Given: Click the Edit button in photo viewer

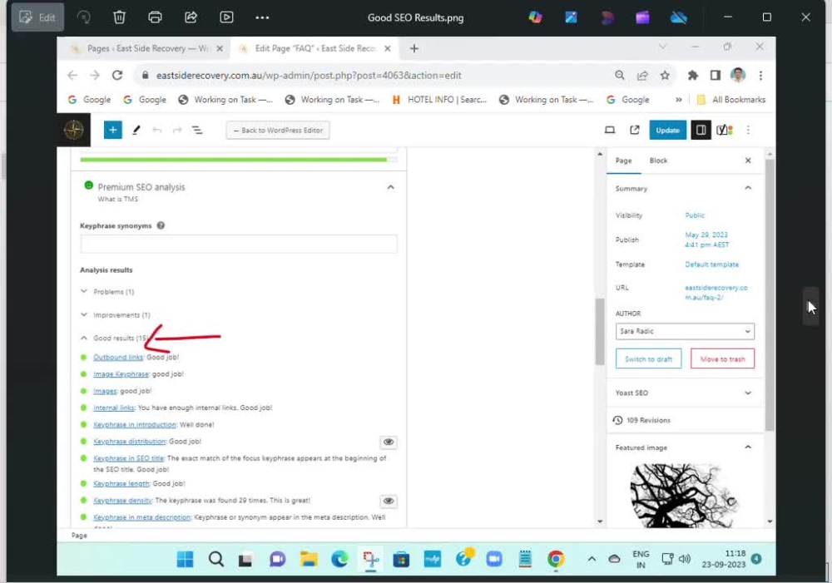Looking at the screenshot, I should coord(37,17).
